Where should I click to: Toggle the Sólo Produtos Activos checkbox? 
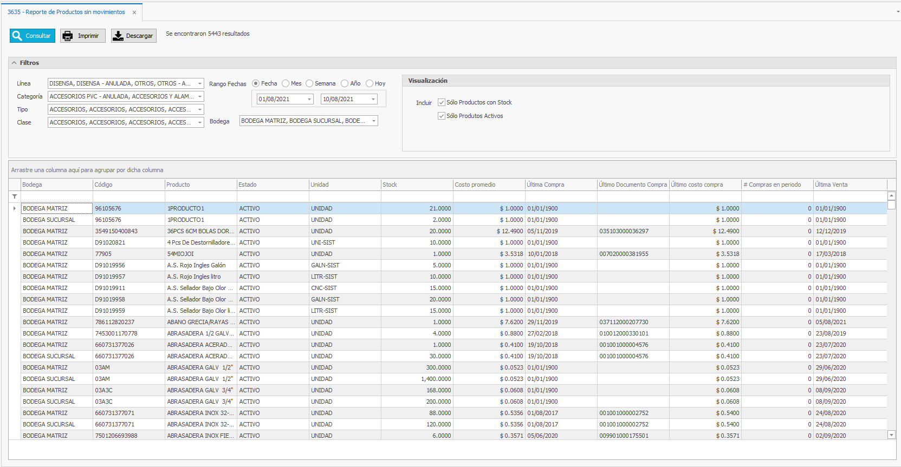click(442, 116)
